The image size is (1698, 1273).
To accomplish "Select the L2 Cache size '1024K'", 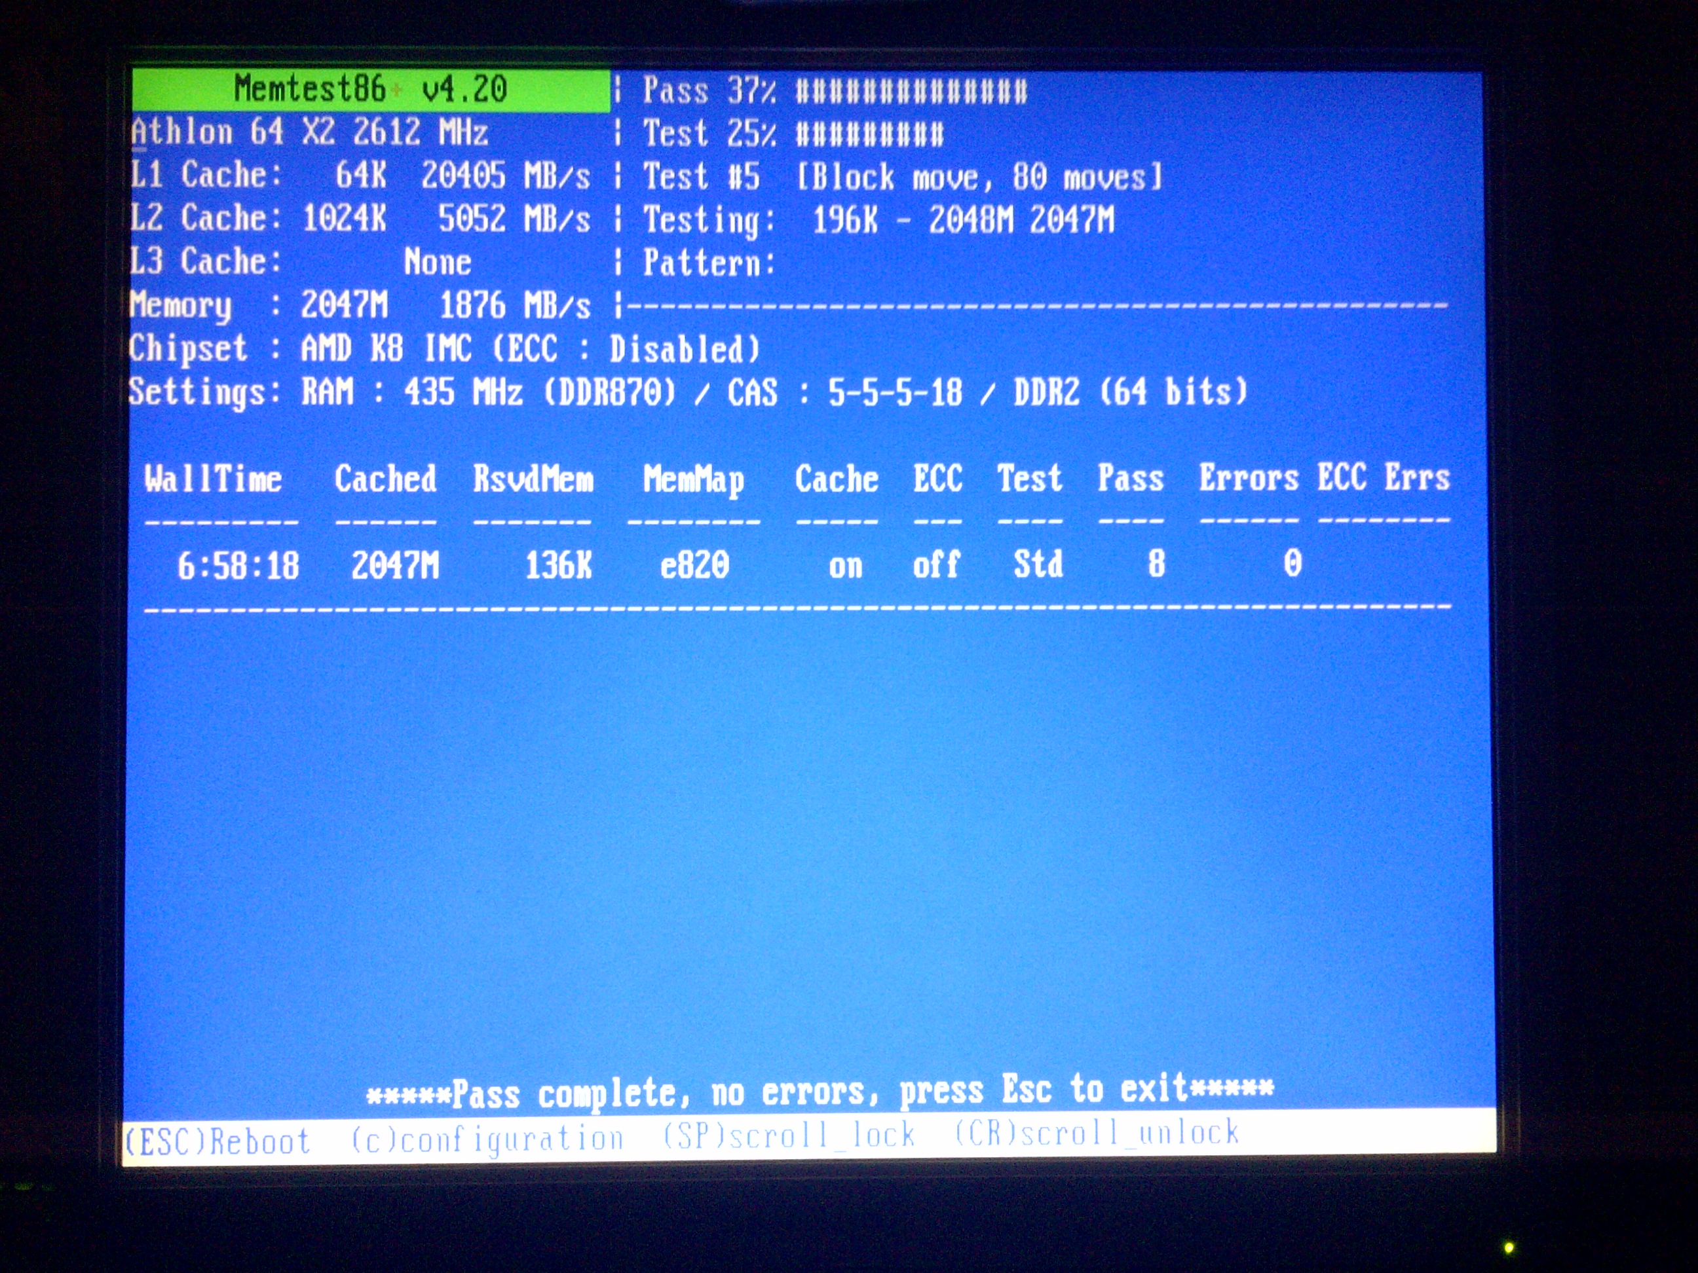I will tap(344, 219).
